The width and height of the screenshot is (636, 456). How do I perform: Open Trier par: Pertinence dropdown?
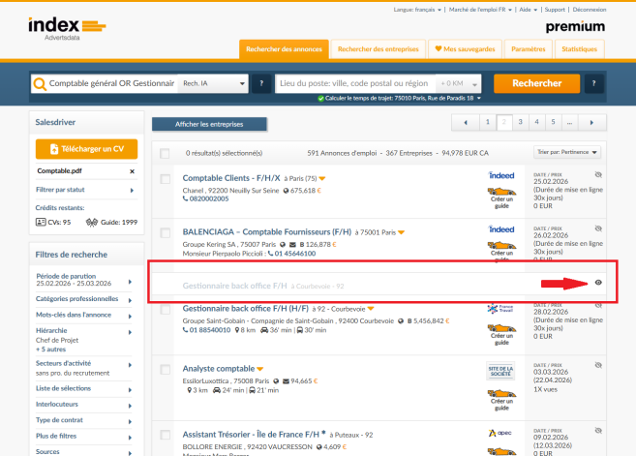pyautogui.click(x=567, y=152)
